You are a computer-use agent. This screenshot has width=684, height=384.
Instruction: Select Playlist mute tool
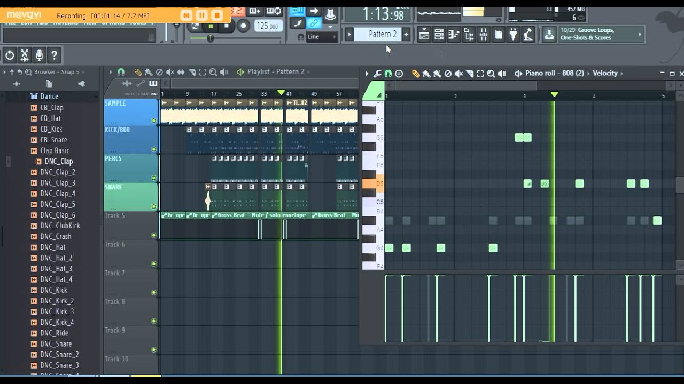[170, 72]
